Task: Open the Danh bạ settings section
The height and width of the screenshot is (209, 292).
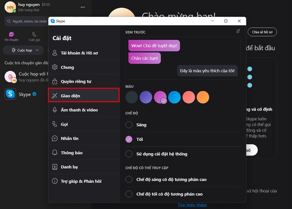Action: point(84,167)
